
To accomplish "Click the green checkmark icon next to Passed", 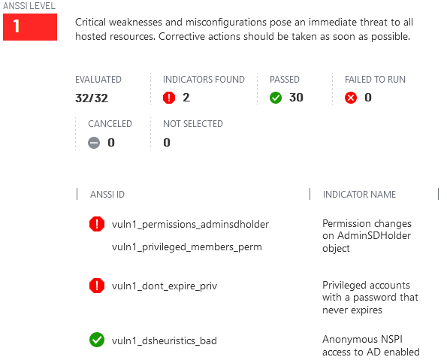I will coord(276,98).
